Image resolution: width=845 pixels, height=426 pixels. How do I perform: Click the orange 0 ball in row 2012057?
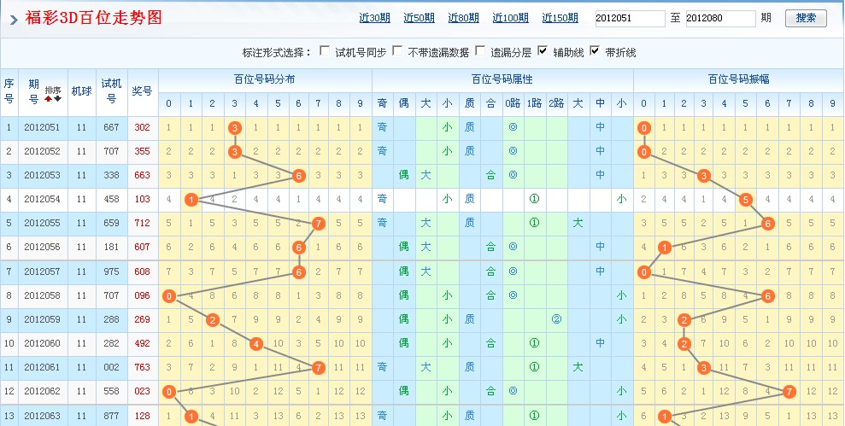pos(644,272)
